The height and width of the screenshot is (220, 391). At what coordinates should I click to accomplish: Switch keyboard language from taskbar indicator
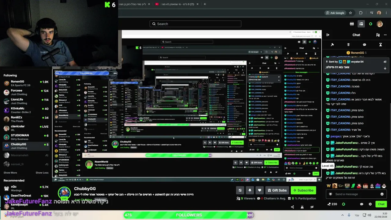pyautogui.click(x=357, y=215)
